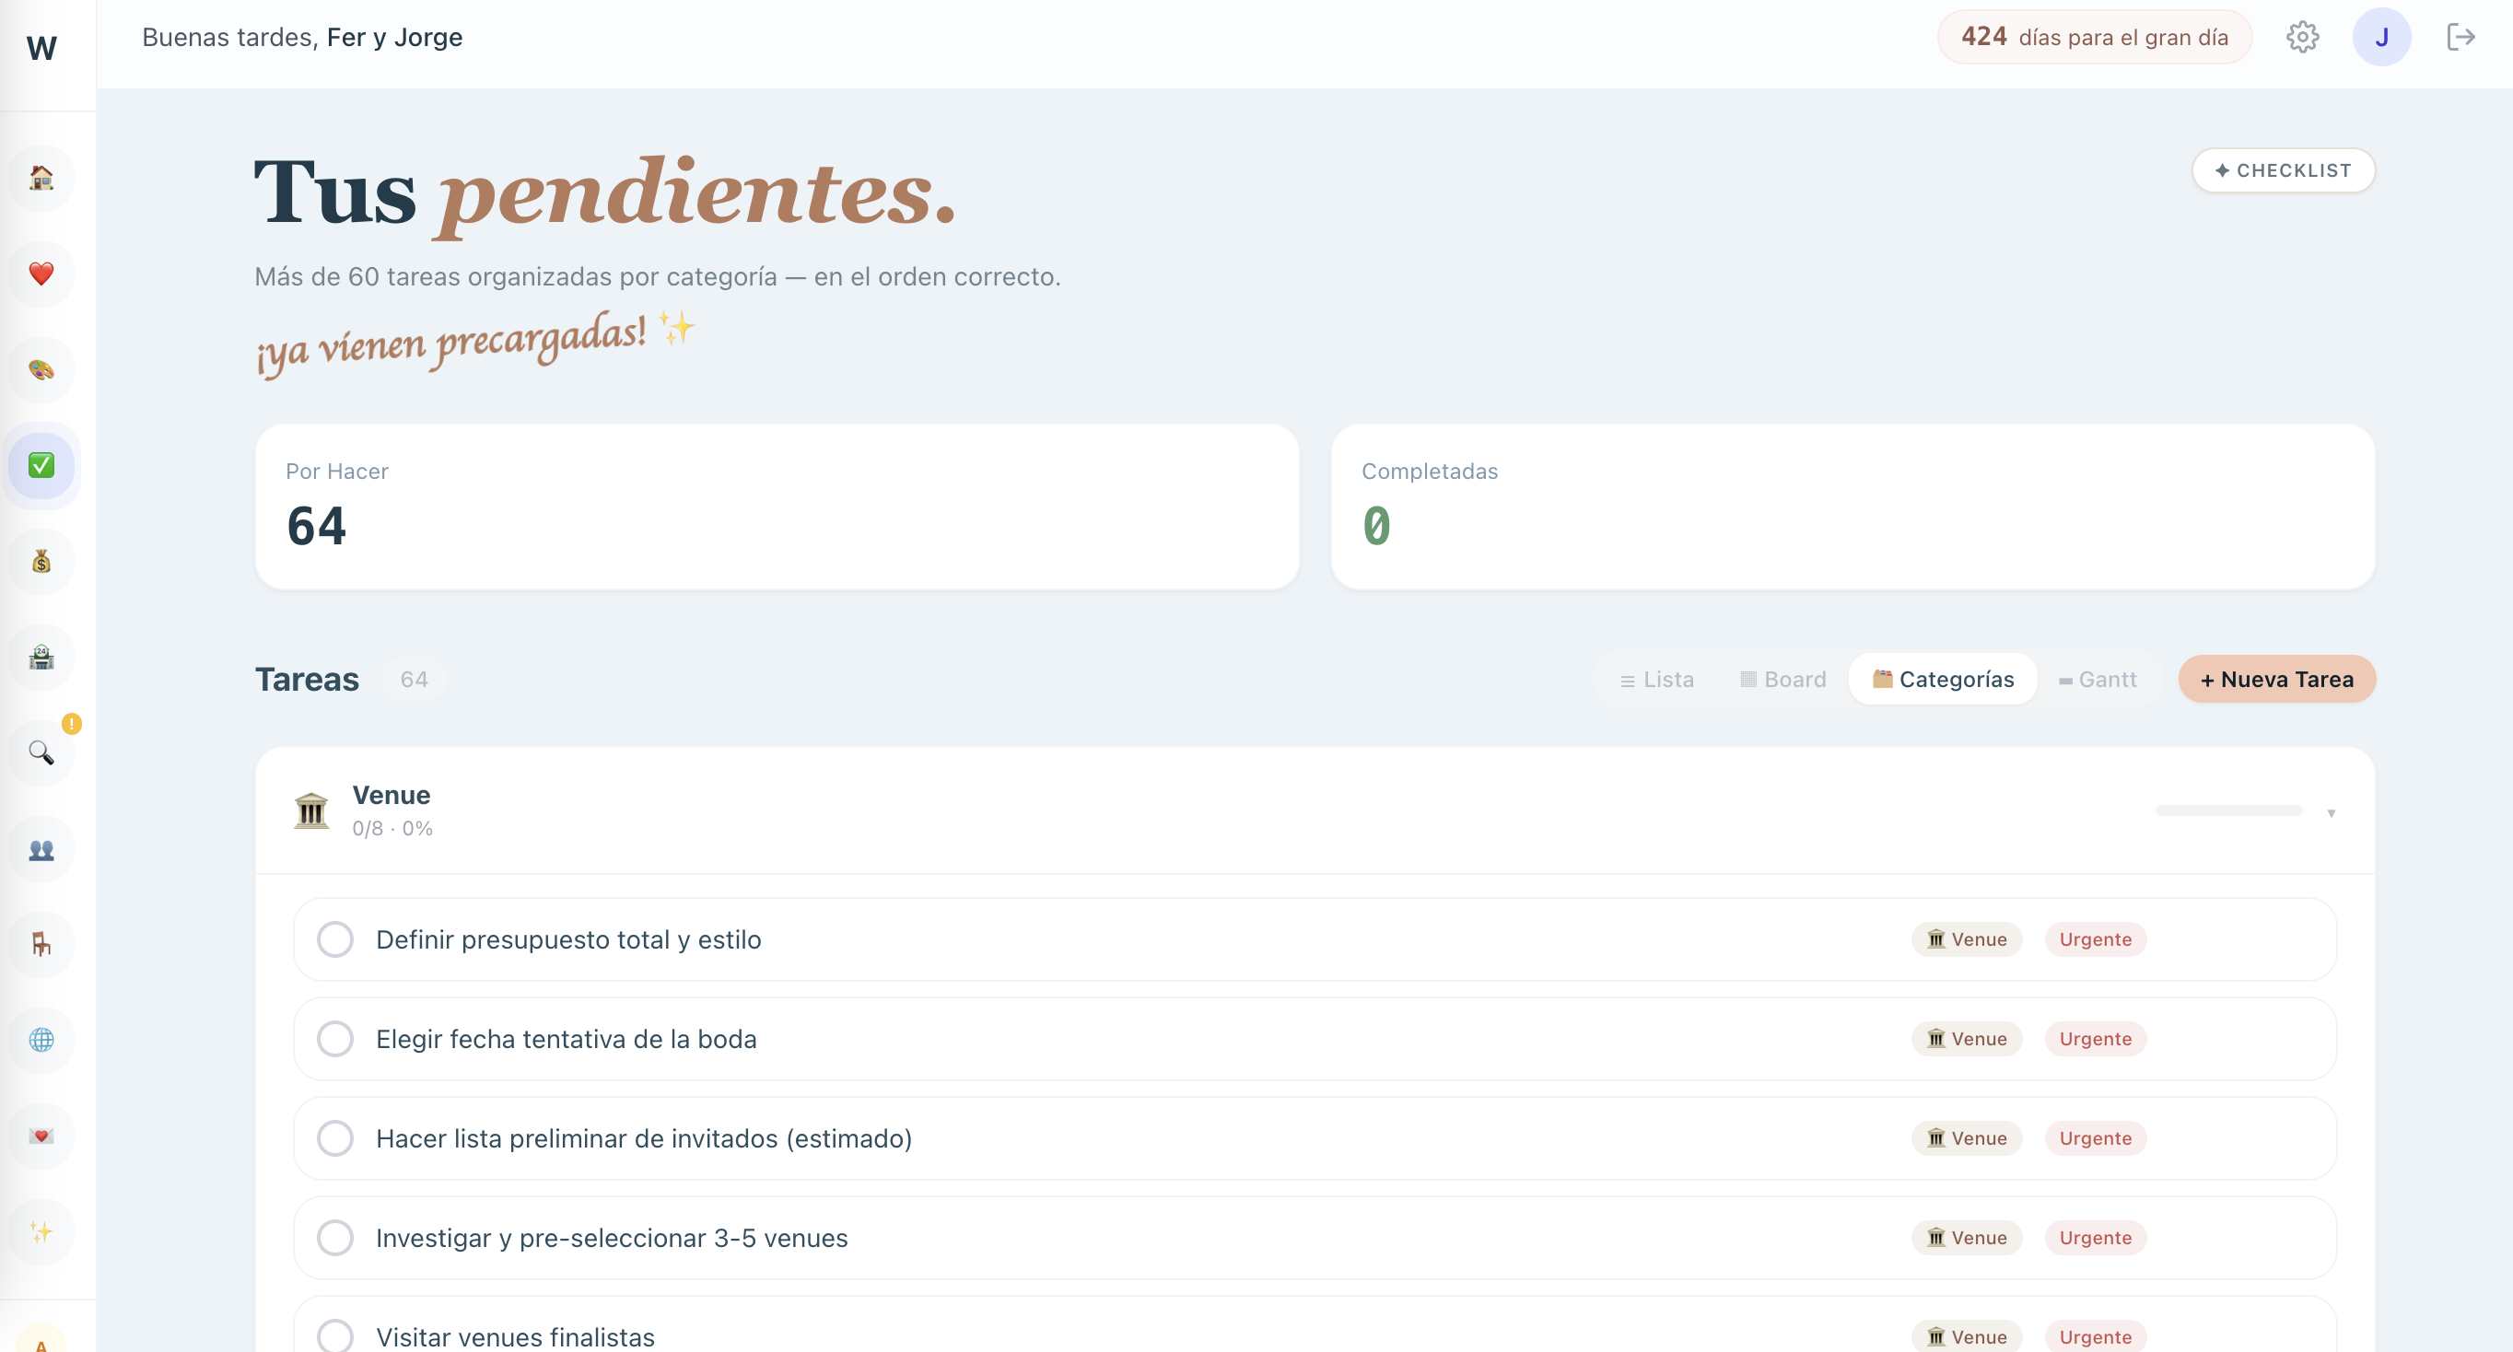Switch to Lista view
The image size is (2513, 1352).
[1656, 679]
